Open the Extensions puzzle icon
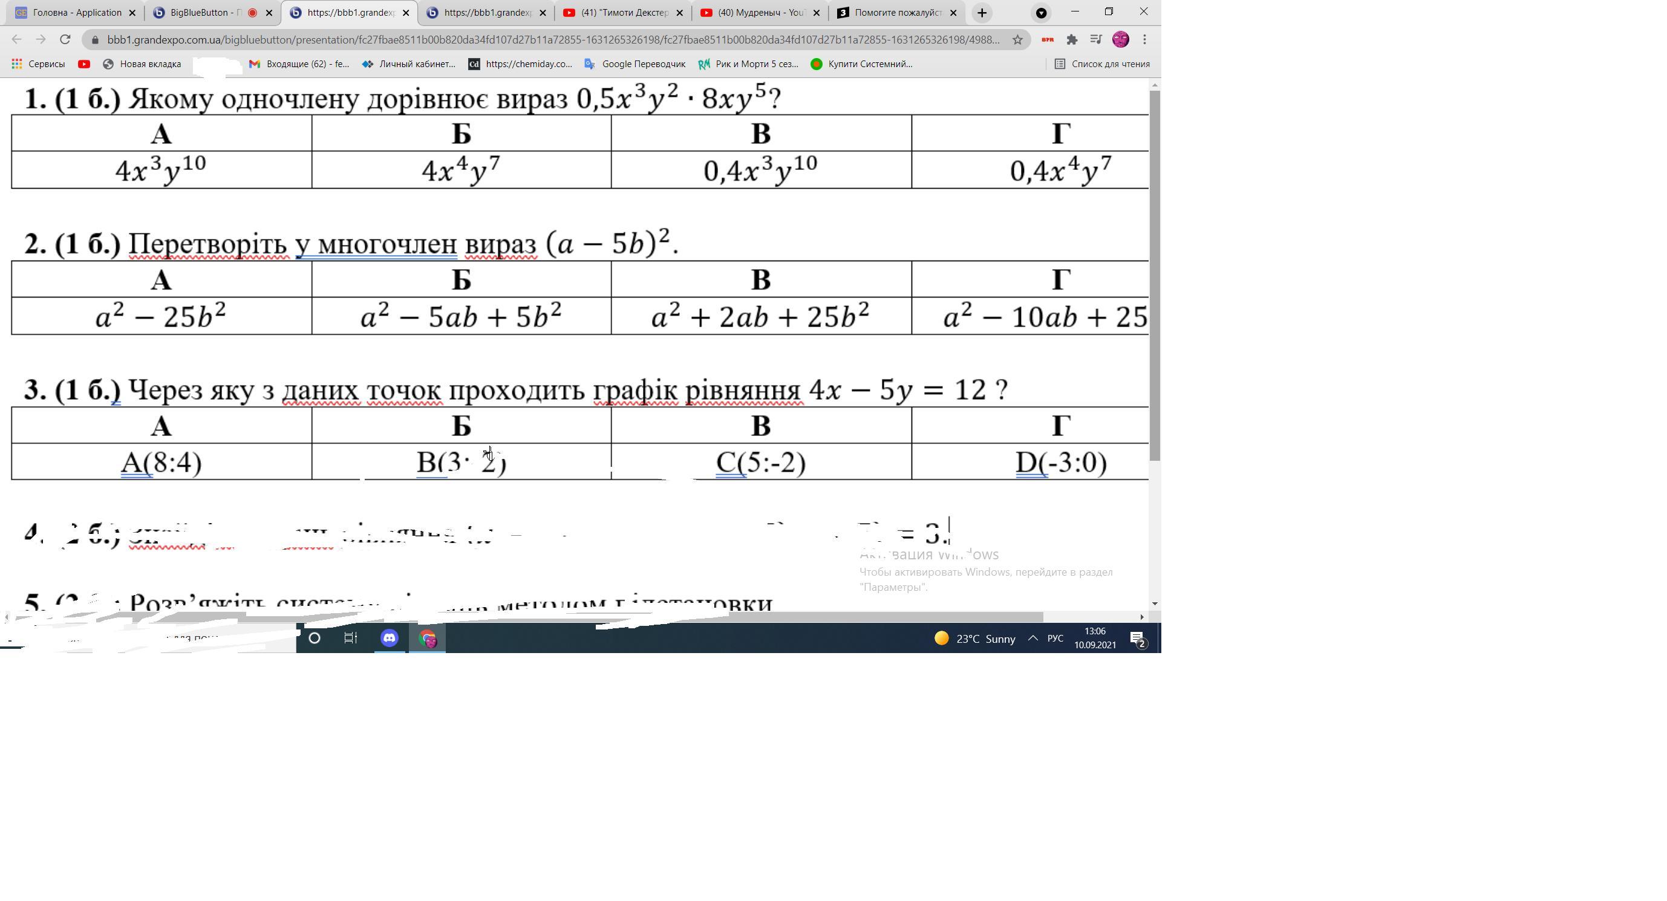The image size is (1667, 901). [1072, 39]
